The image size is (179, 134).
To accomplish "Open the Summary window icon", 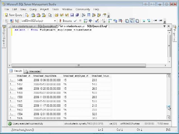I will [x=89, y=15].
